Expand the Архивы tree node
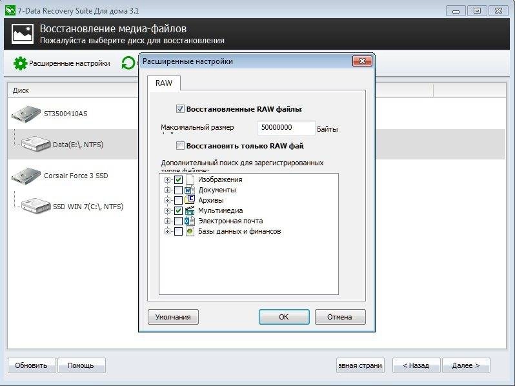 167,200
